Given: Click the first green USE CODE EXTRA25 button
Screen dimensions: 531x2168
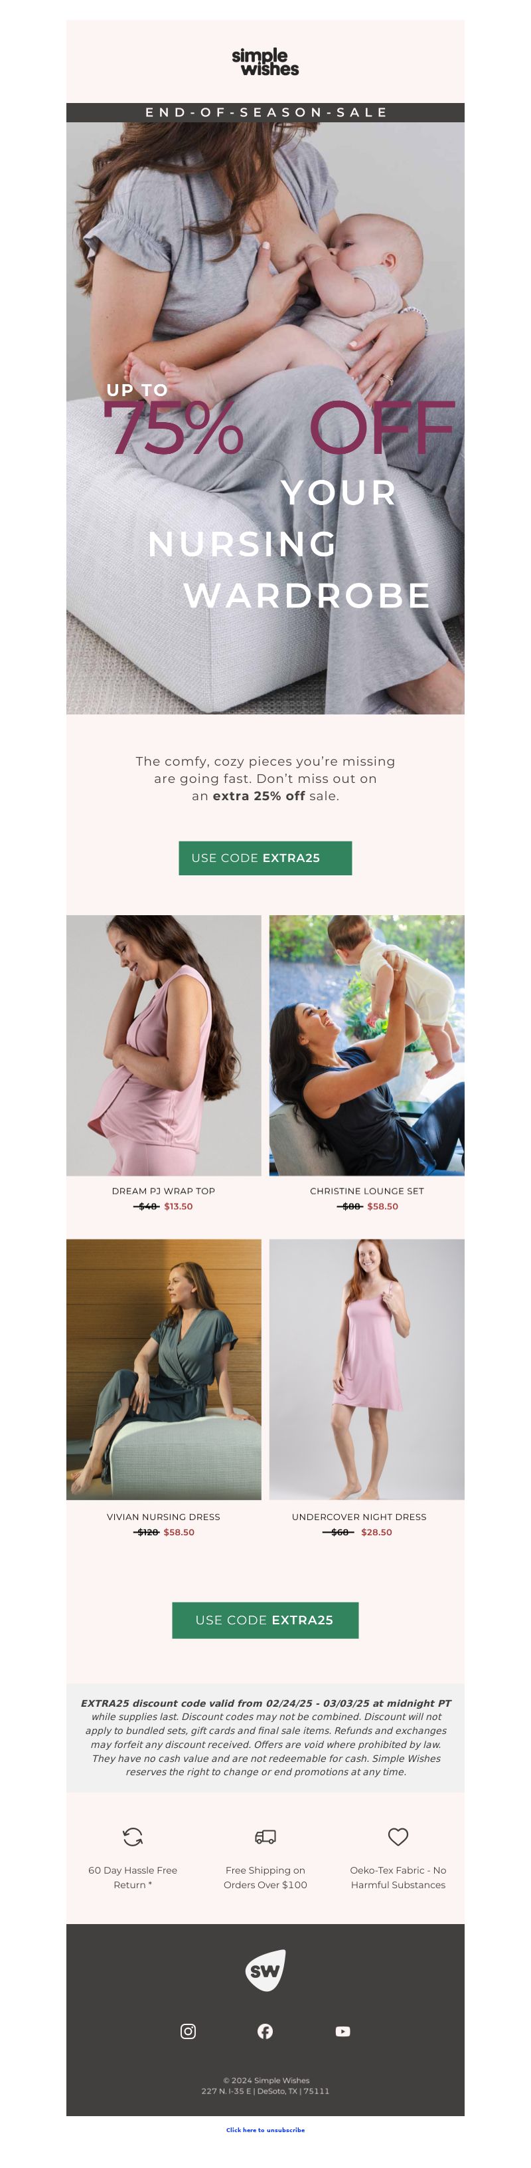Looking at the screenshot, I should [265, 857].
